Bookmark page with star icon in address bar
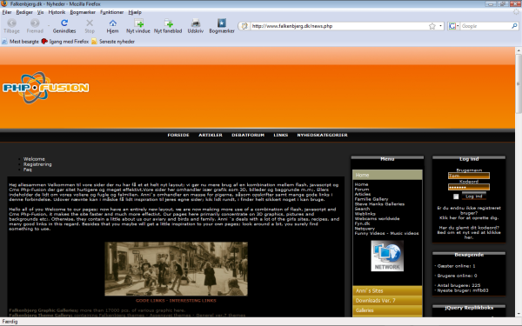Image resolution: width=522 pixels, height=326 pixels. point(432,26)
